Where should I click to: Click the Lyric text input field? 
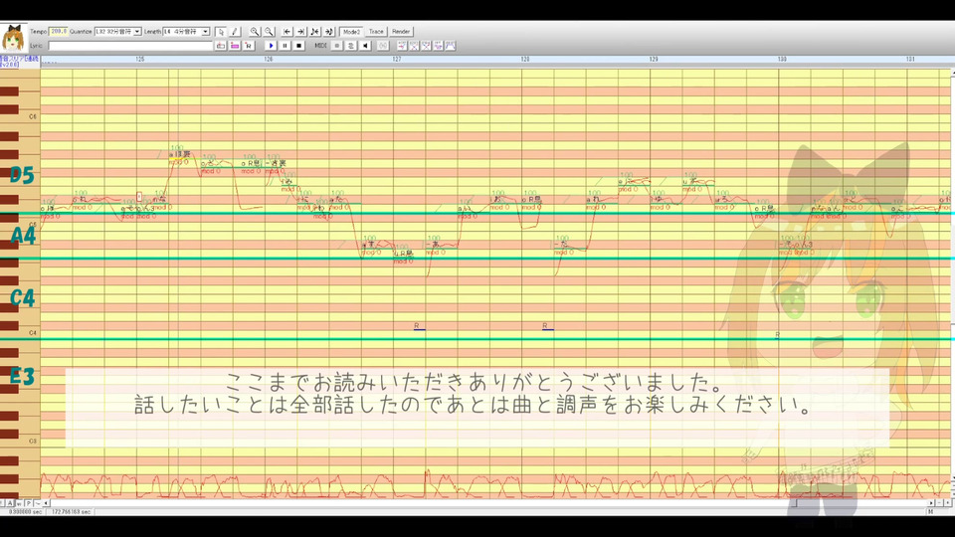pyautogui.click(x=130, y=46)
